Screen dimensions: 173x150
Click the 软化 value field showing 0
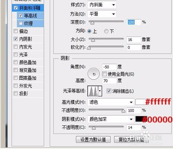[134, 47]
